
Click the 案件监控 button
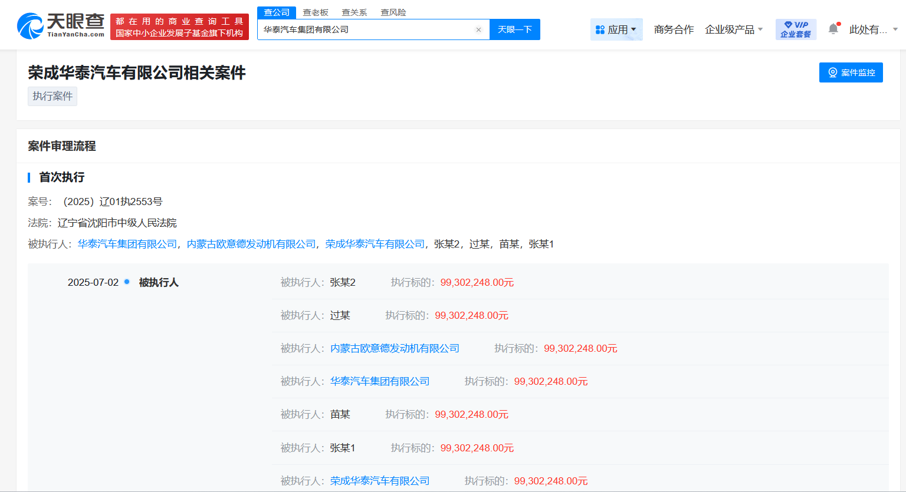click(851, 72)
